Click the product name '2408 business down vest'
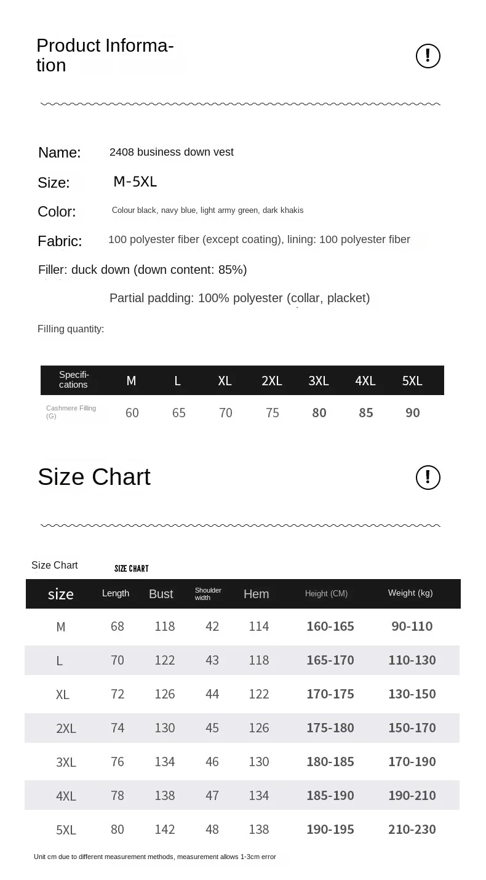Viewport: 486px width, 880px height. point(171,152)
